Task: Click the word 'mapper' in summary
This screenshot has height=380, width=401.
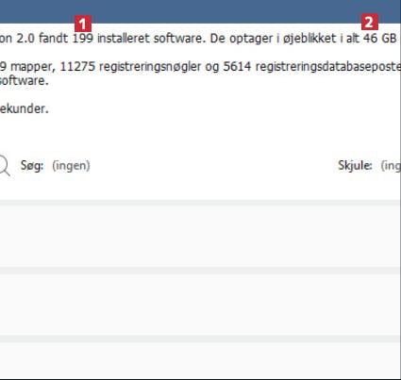Action: [31, 67]
